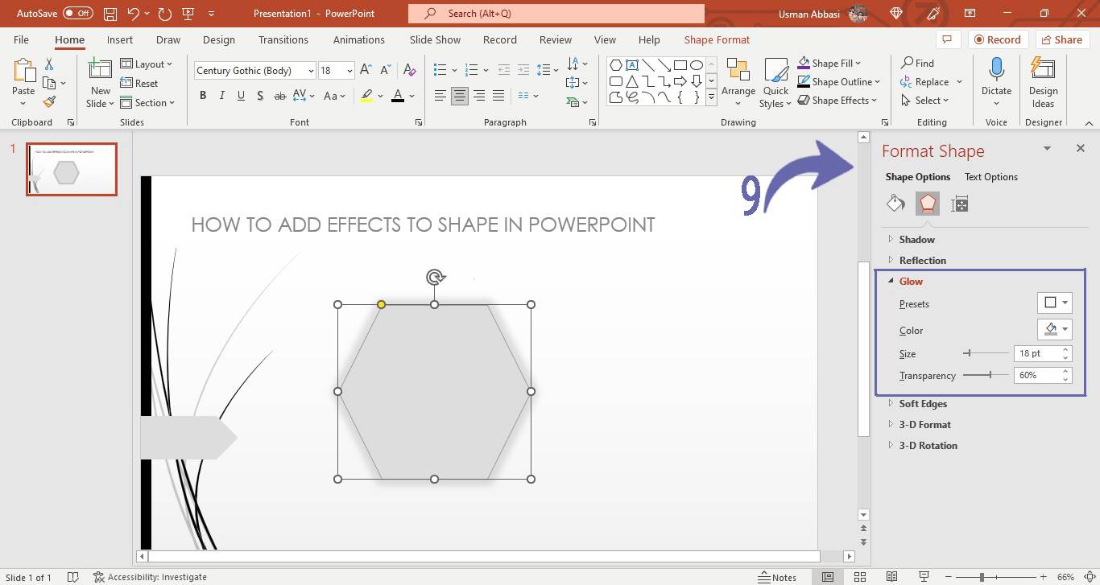Apply text Shadow effect
Image resolution: width=1100 pixels, height=585 pixels.
point(260,96)
